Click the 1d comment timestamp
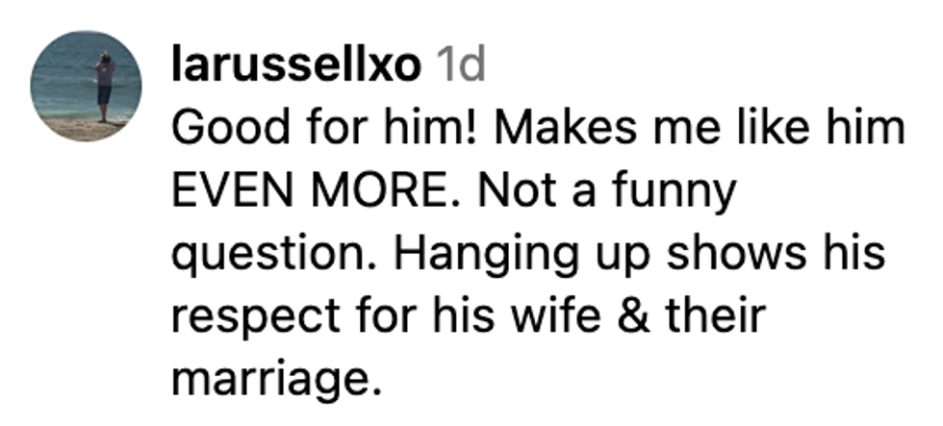Image resolution: width=943 pixels, height=426 pixels. pos(459,66)
